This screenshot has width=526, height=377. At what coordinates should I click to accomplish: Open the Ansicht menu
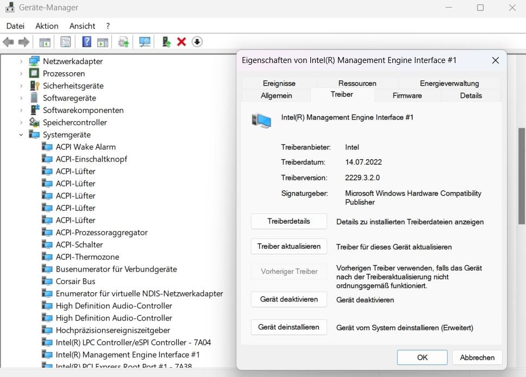[x=82, y=26]
